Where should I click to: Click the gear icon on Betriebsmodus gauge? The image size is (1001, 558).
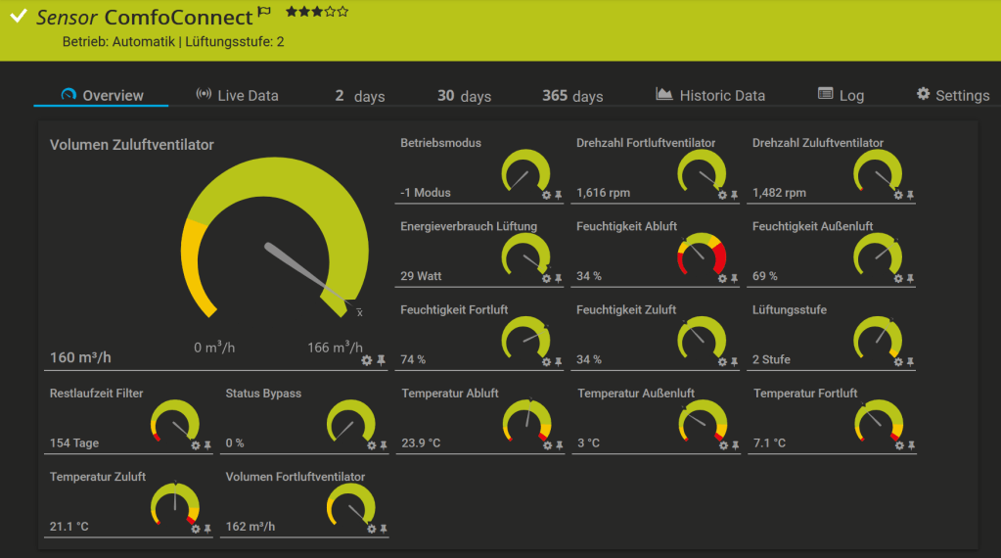click(x=547, y=195)
